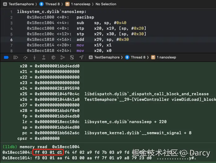
Task: Click the 'memory read 0x18ecc1004' command
Action: (x=50, y=147)
